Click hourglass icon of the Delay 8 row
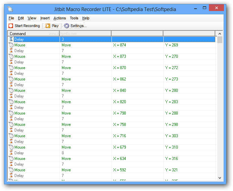233x191 pixels. tap(11, 153)
